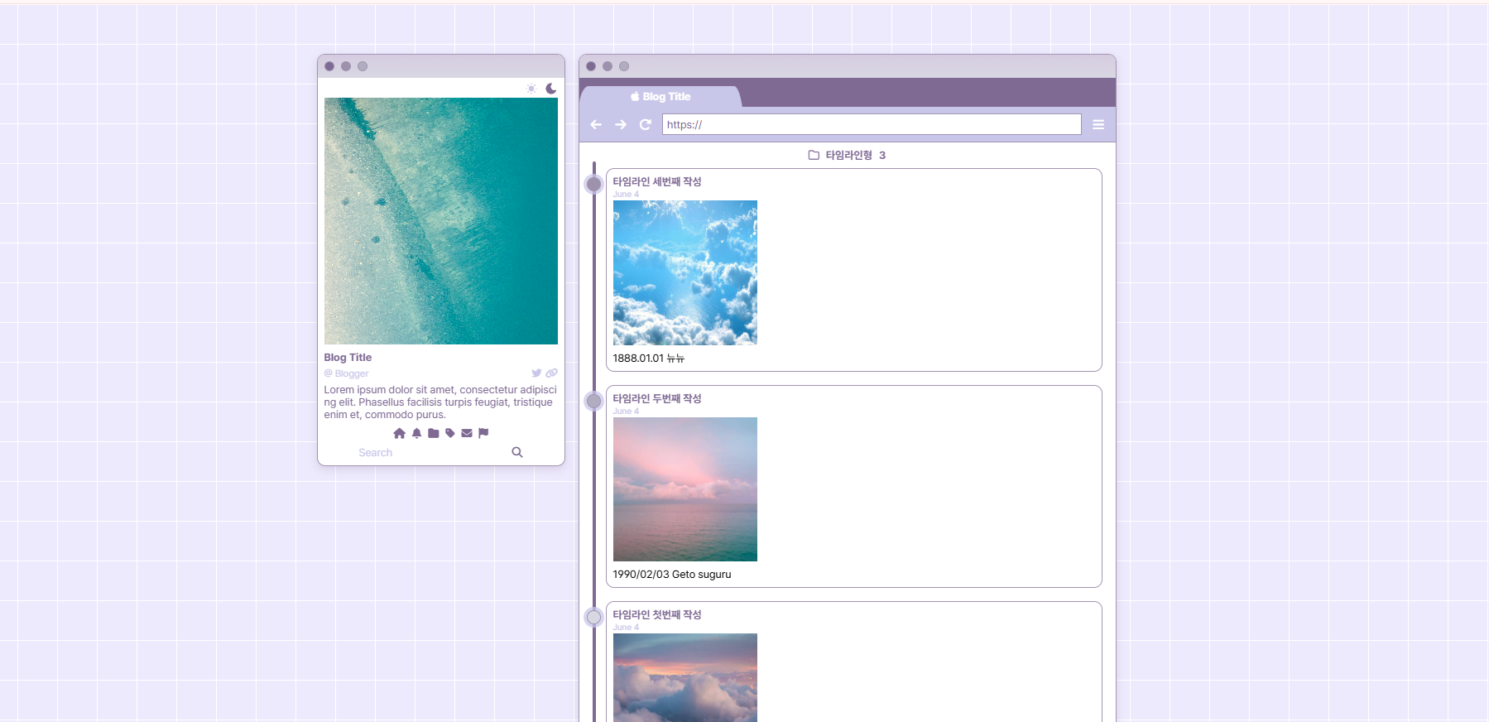Open notifications bell icon in profile
The image size is (1489, 722).
[417, 433]
